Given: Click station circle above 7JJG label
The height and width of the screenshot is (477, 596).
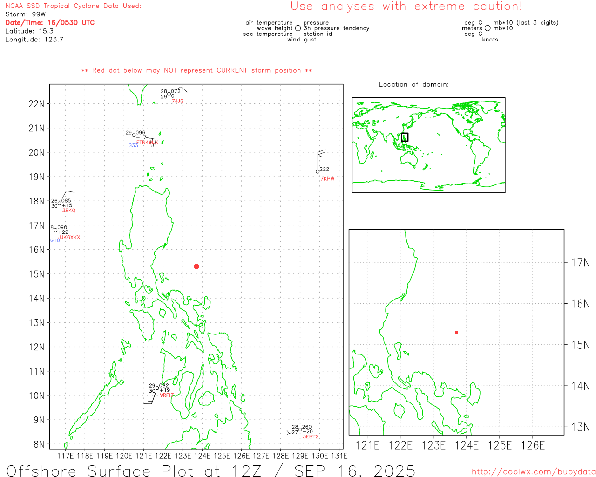Looking at the screenshot, I should pyautogui.click(x=169, y=94).
